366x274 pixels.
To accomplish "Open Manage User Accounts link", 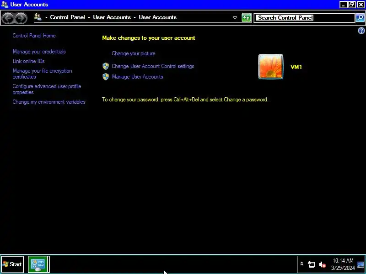I will point(138,77).
